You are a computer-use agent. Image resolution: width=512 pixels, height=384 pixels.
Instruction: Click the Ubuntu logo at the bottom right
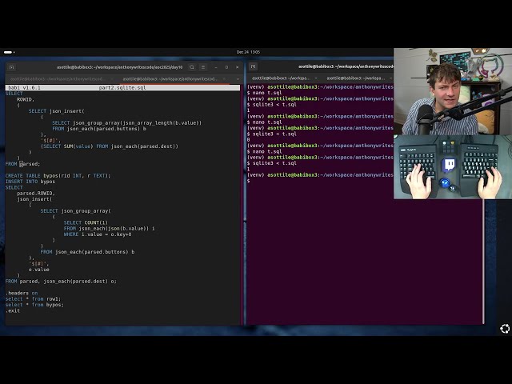(x=505, y=329)
